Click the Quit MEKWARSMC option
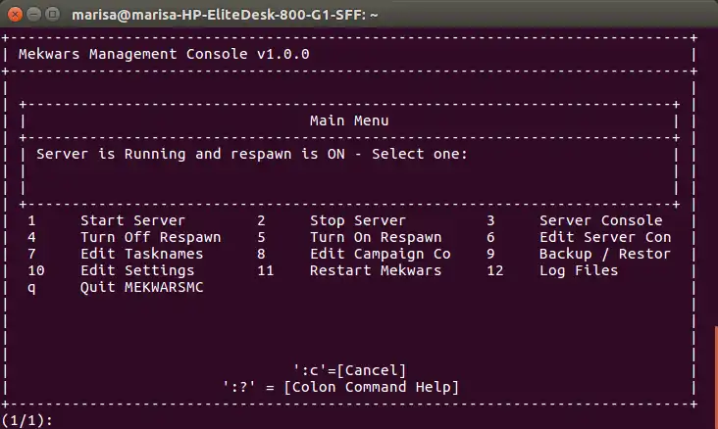Screen dimensions: 718x429 [141, 287]
